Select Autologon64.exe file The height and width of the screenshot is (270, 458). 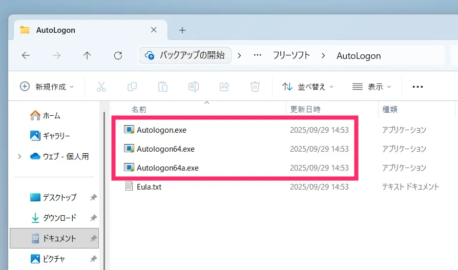[165, 149]
